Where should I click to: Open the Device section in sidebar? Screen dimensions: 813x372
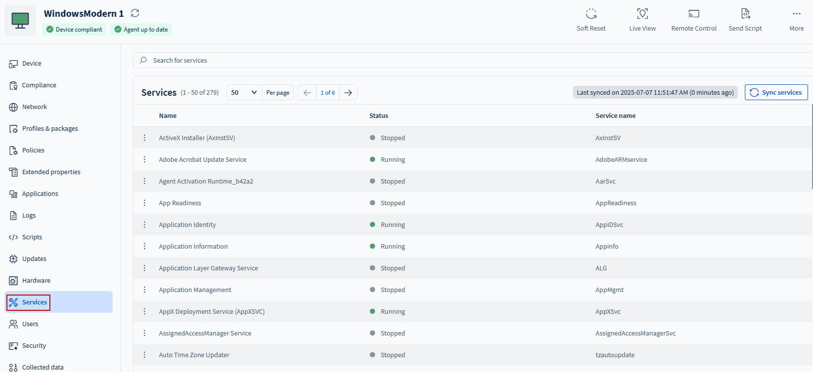(32, 64)
